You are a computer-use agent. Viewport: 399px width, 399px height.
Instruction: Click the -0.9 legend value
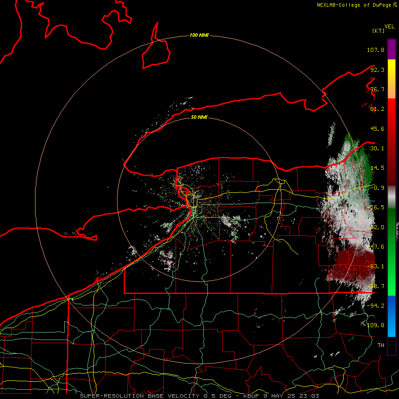(377, 188)
